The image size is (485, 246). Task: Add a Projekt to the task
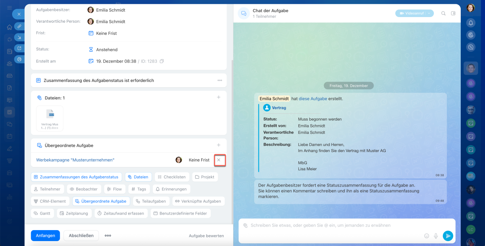click(x=205, y=177)
